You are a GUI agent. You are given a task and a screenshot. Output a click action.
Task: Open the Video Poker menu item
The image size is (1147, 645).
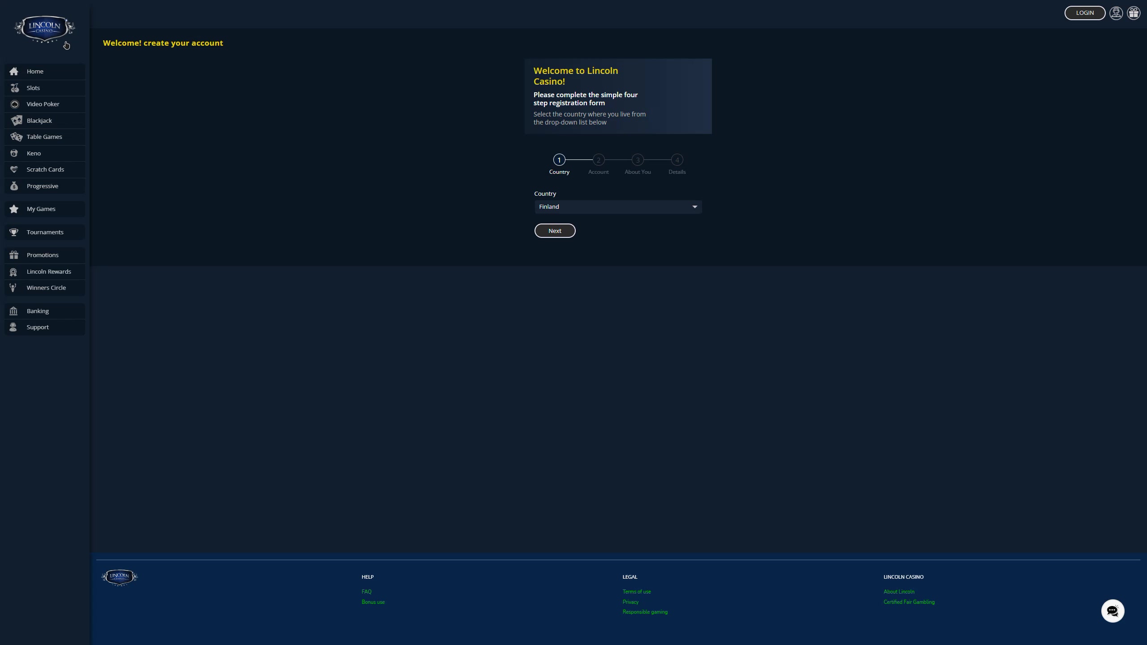click(x=43, y=104)
